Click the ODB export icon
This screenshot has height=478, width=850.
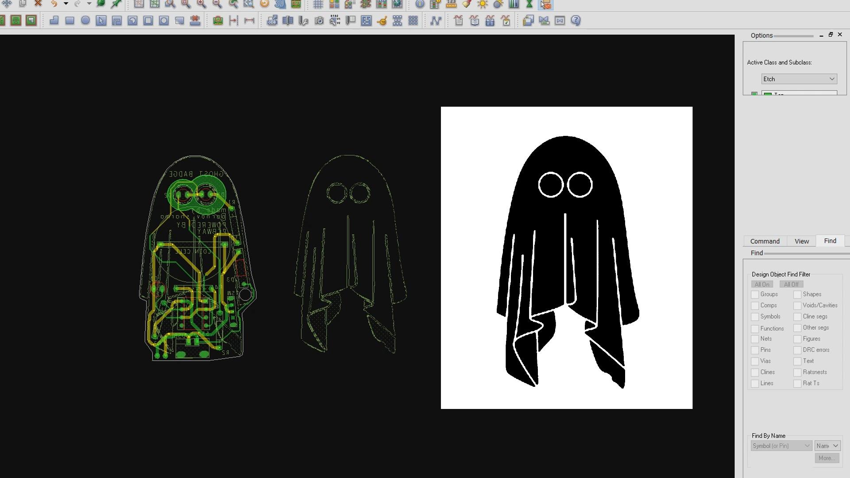click(272, 20)
